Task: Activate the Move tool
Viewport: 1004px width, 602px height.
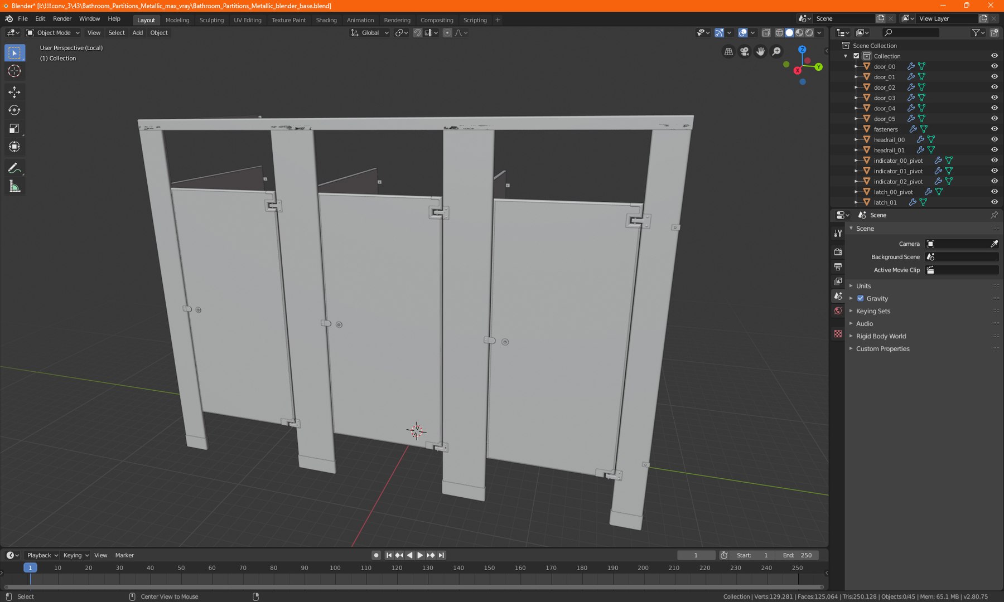Action: click(x=15, y=92)
